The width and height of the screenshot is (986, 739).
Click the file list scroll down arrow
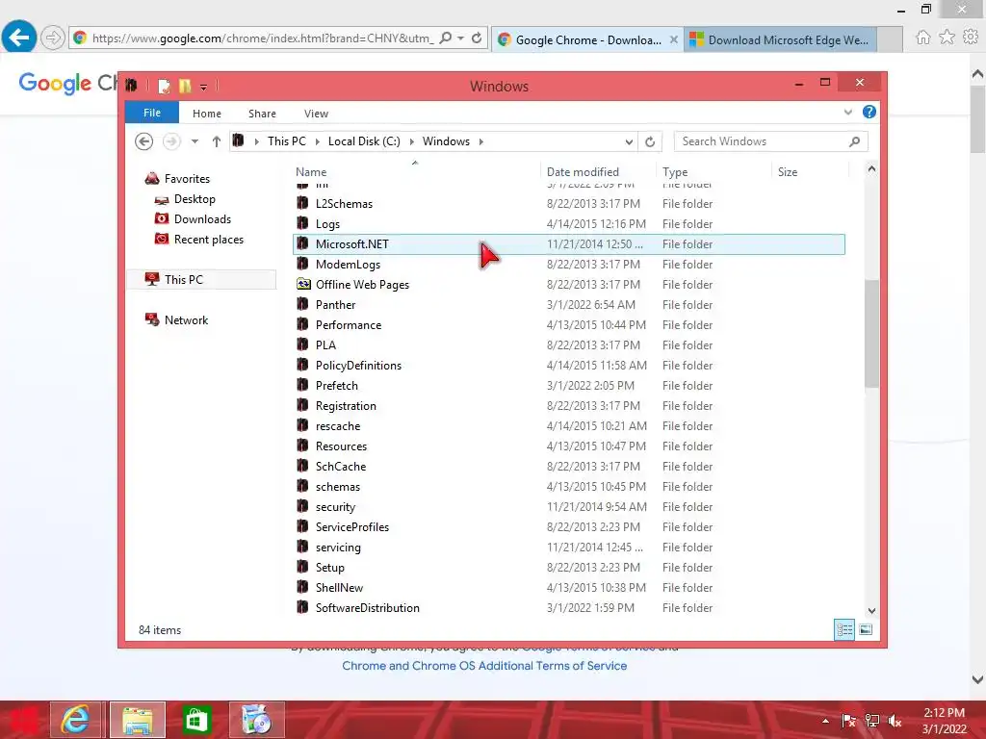tap(871, 611)
